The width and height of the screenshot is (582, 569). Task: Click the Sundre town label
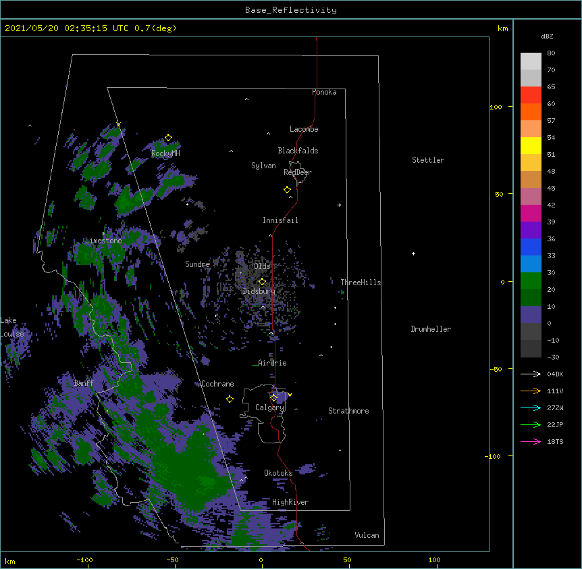(197, 264)
